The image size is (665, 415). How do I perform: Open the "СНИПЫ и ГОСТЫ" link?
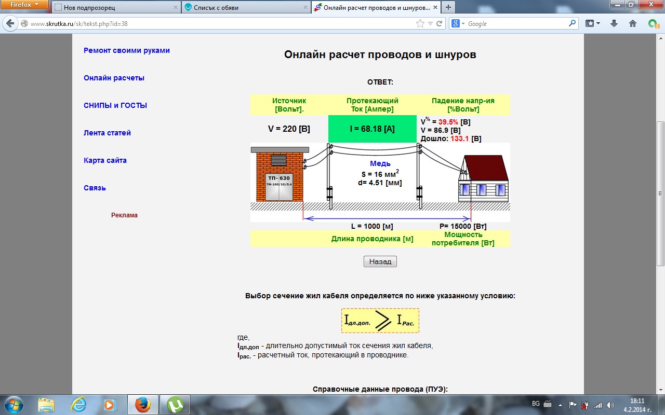click(x=115, y=105)
